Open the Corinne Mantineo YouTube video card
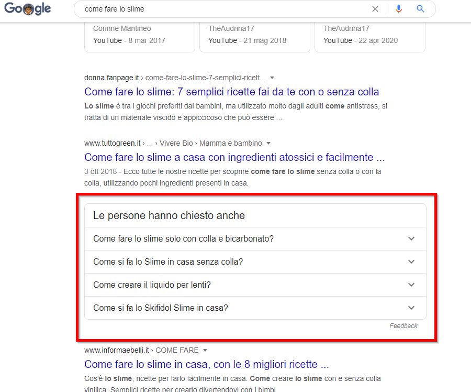 coord(140,37)
